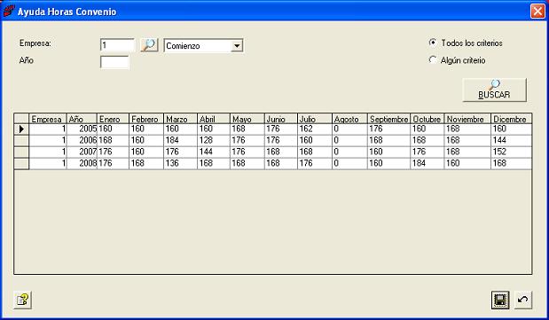Select Dicembre cell 144 in 2006 row
The height and width of the screenshot is (320, 549).
coord(511,141)
